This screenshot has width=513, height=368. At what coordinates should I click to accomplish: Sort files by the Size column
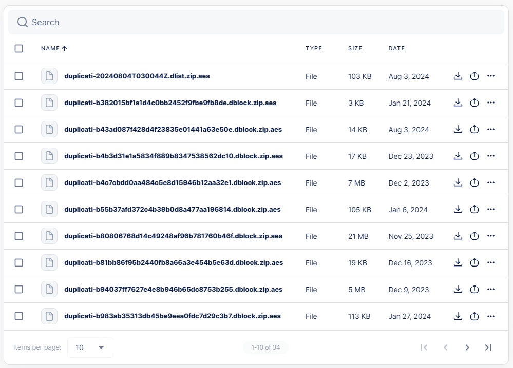[355, 48]
